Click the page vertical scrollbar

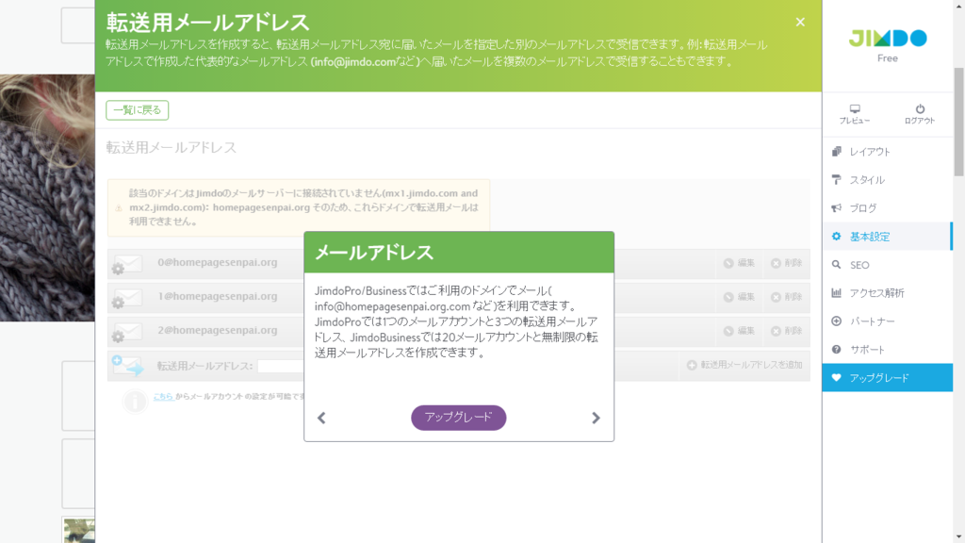(958, 123)
